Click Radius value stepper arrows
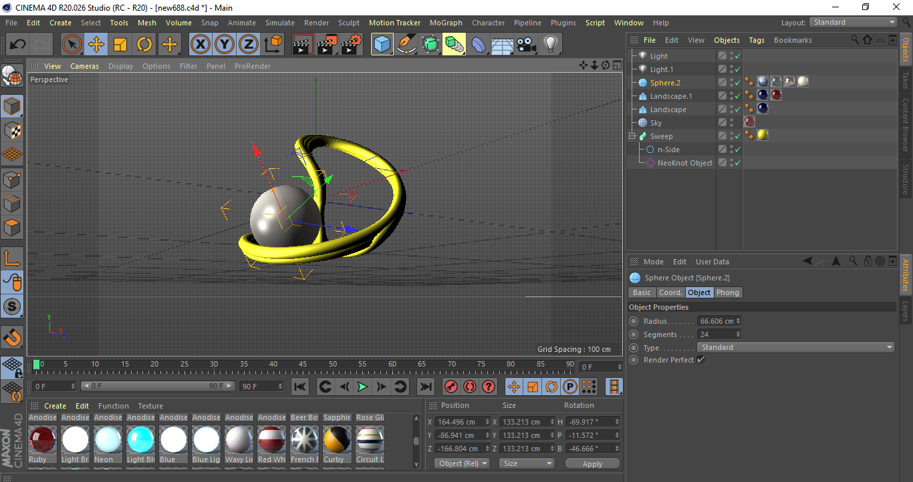The height and width of the screenshot is (482, 913). [x=738, y=321]
